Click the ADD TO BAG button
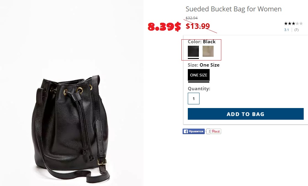The image size is (308, 186). pos(246,114)
